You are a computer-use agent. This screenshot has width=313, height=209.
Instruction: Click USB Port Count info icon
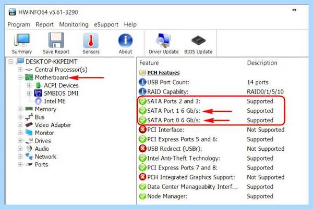[x=142, y=82]
